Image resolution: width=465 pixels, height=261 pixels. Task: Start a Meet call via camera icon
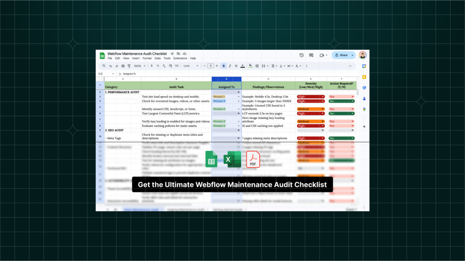322,55
